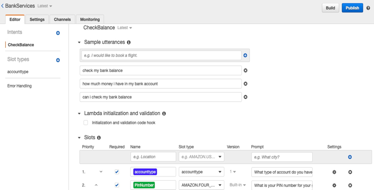Viewport: 374px width, 190px height.
Task: Open the accounttype slot type in sidebar
Action: click(18, 72)
